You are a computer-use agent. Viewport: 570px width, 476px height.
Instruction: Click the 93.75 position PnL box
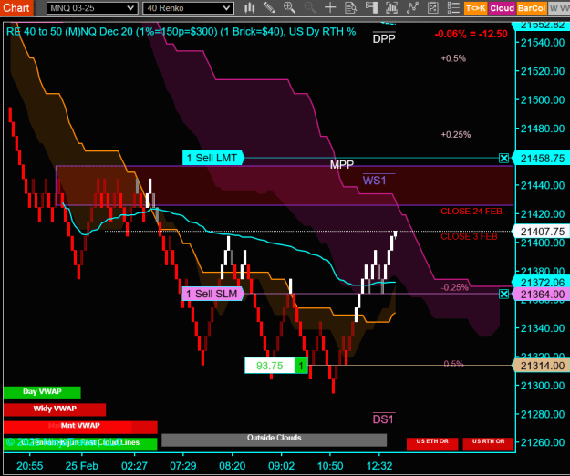(269, 366)
